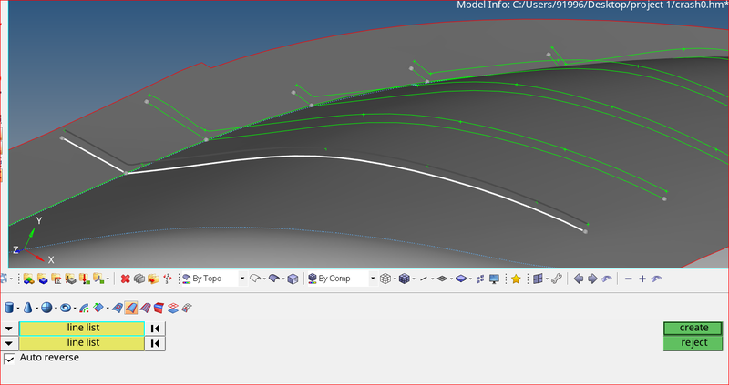
Task: Click the wireframe surface display icon
Action: (x=254, y=279)
